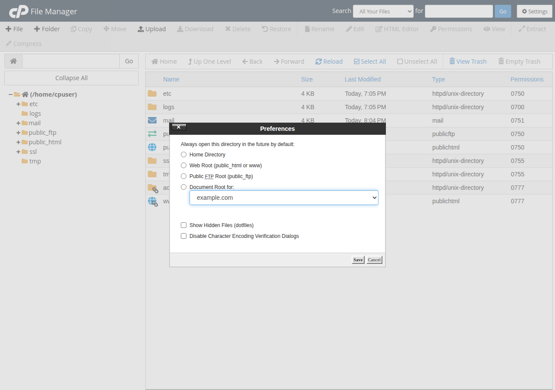Select Web Root (public_html or www) option

pos(184,166)
